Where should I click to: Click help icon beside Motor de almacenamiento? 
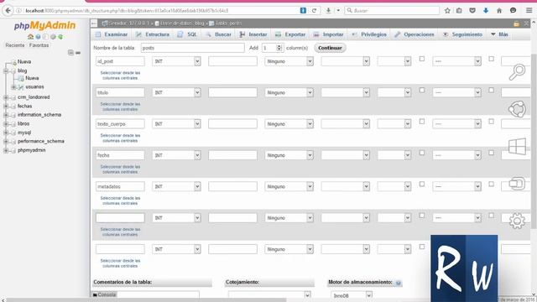(x=398, y=283)
